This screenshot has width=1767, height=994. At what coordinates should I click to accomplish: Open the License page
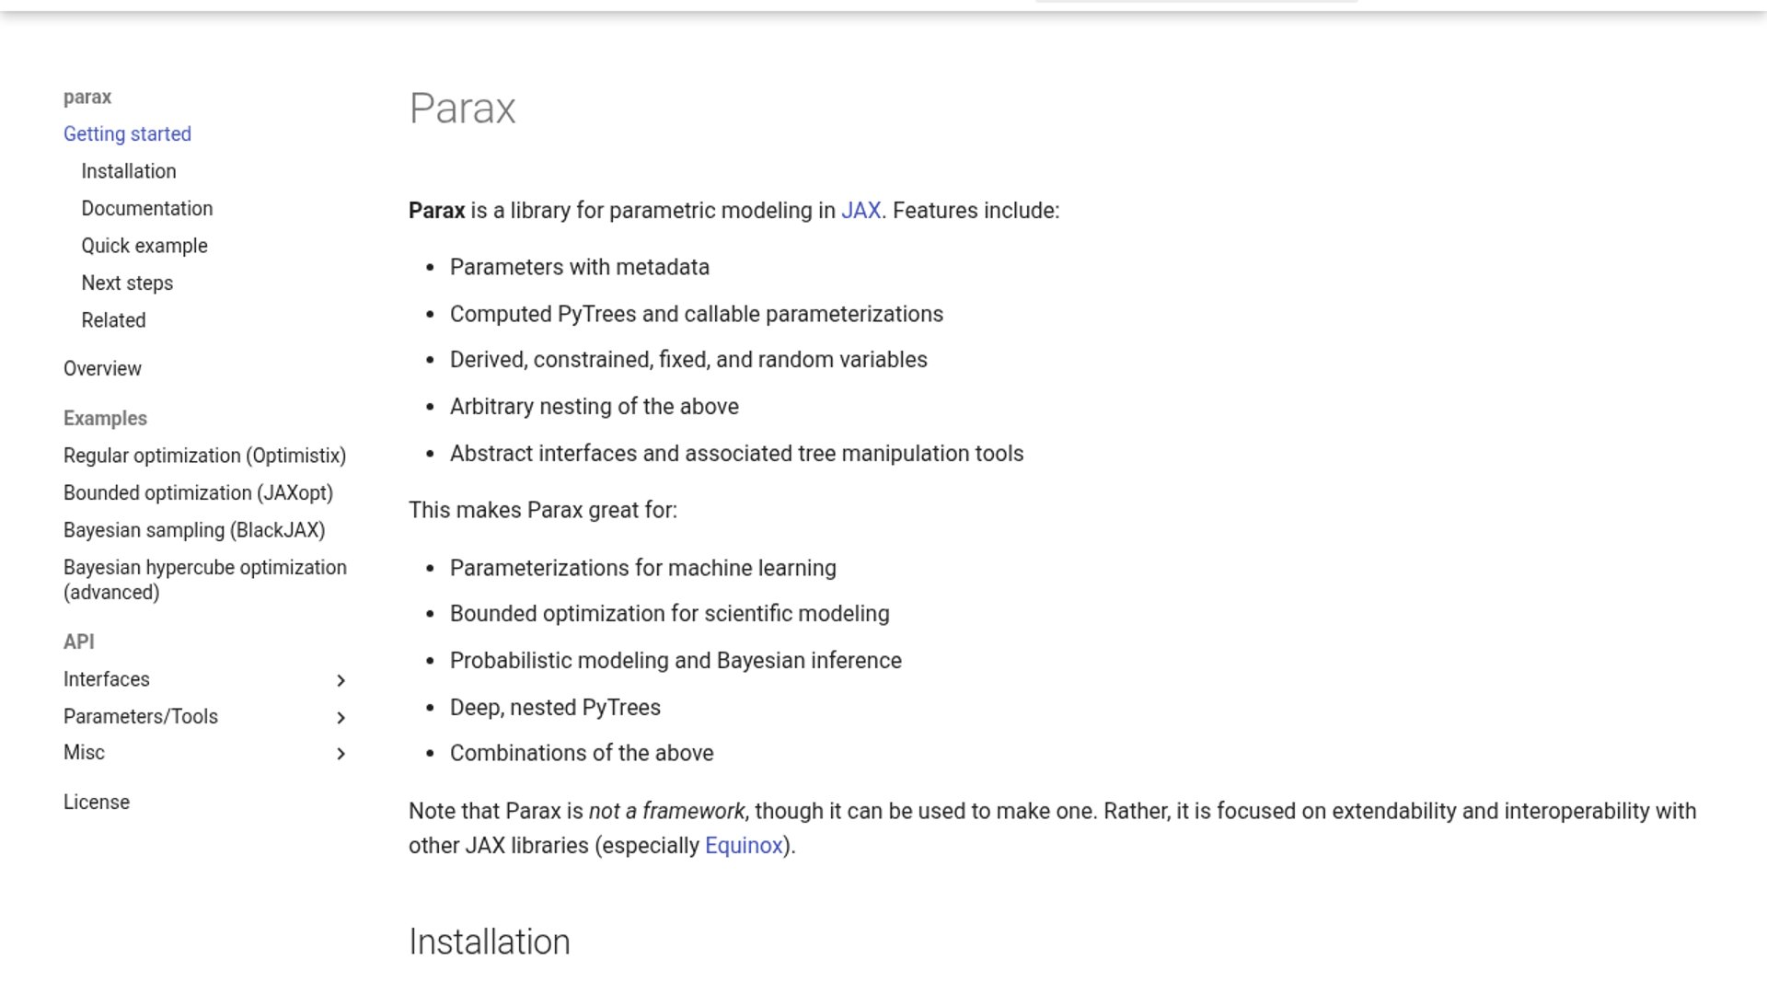(x=97, y=803)
